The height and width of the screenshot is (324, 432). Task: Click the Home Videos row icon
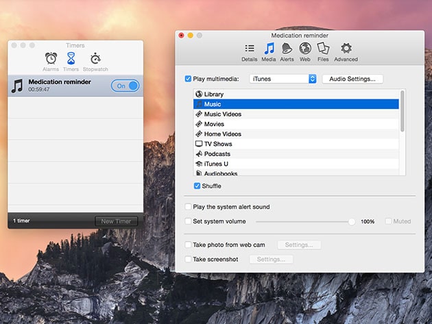[x=199, y=134]
